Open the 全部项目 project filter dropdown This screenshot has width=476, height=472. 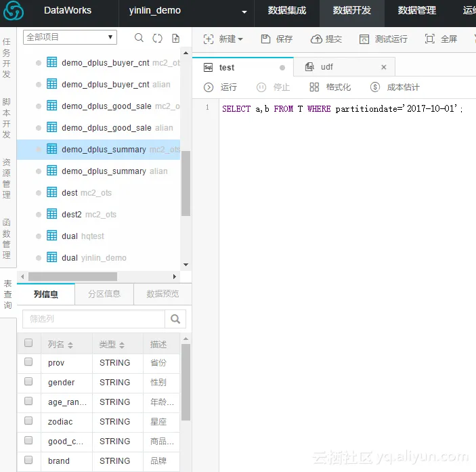(x=70, y=37)
